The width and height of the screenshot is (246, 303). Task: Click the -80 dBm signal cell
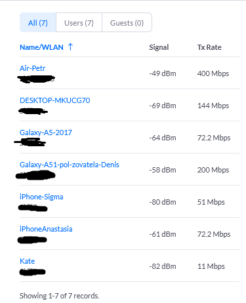tap(163, 202)
